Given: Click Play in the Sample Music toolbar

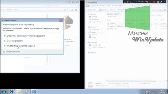Looking at the screenshot, I should (x=101, y=10).
